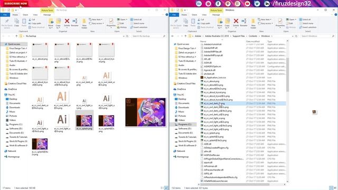The width and height of the screenshot is (338, 190).
Task: Click Copy icon in right Windows window ribbon
Action: click(x=185, y=22)
